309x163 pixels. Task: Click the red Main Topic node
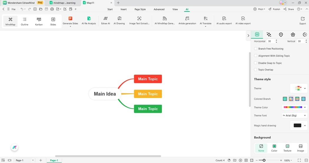click(x=148, y=79)
